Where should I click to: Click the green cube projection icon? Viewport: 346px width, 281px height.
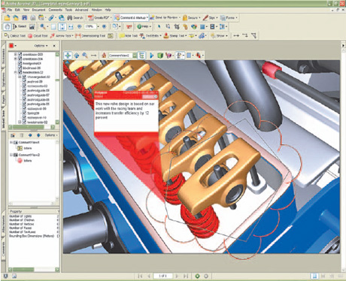[x=160, y=55]
